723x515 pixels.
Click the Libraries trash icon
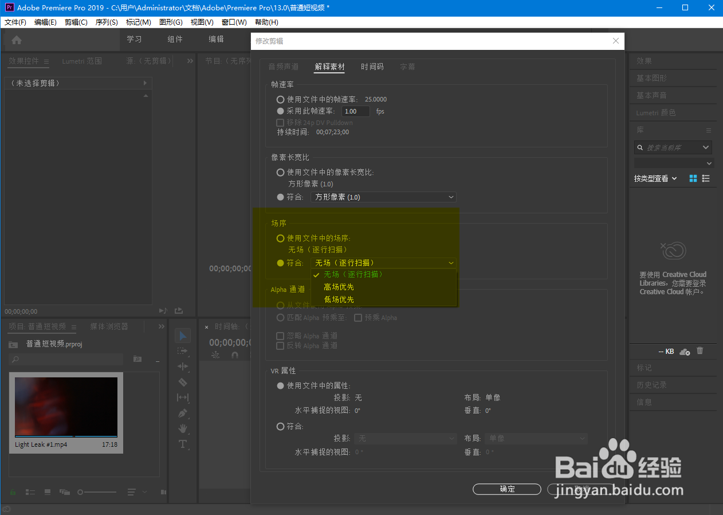coord(700,350)
